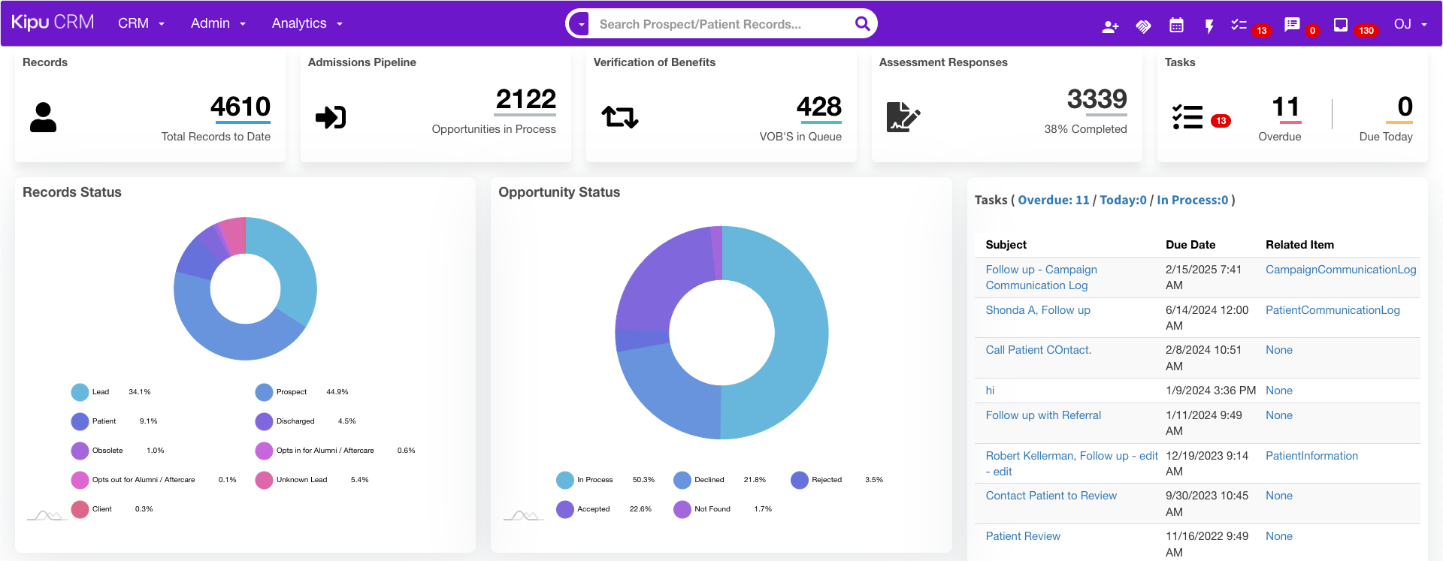Click the search magnifying glass icon
Viewport: 1443px width, 561px height.
pyautogui.click(x=862, y=24)
